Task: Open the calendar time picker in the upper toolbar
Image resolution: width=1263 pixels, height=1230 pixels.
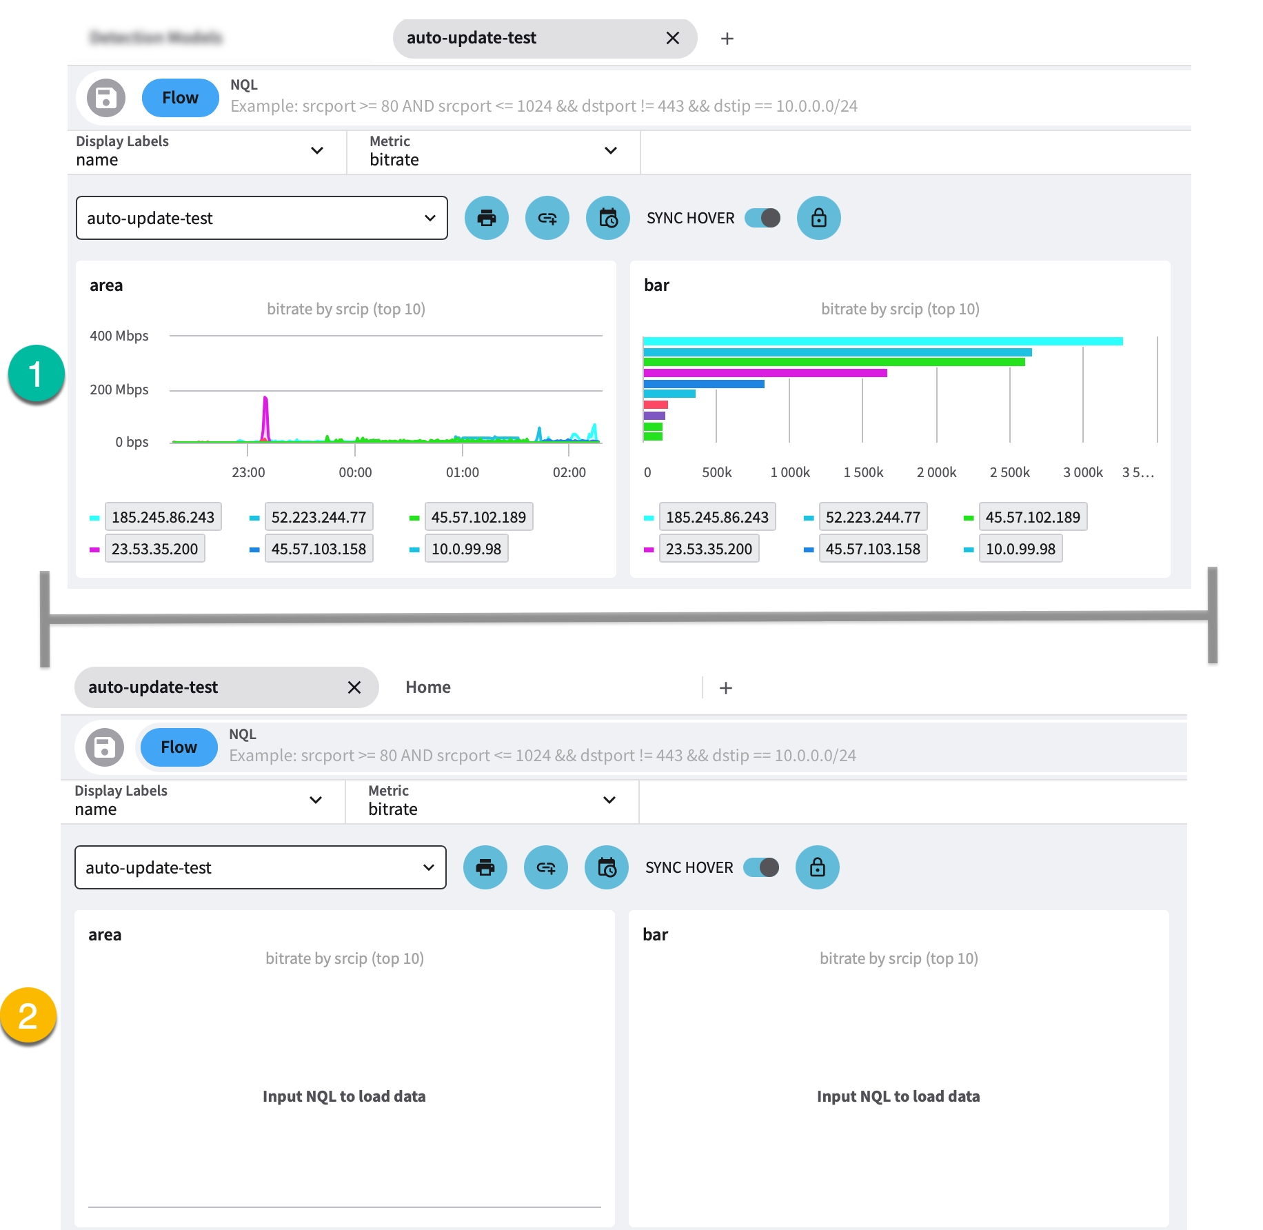Action: tap(607, 218)
